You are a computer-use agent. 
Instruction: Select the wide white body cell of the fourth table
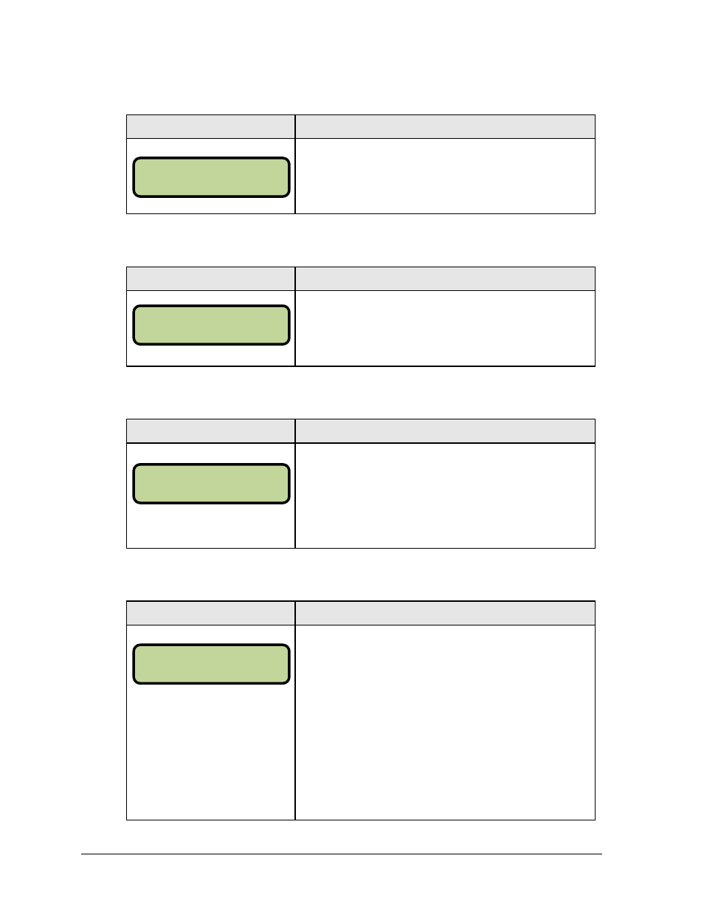[x=445, y=722]
